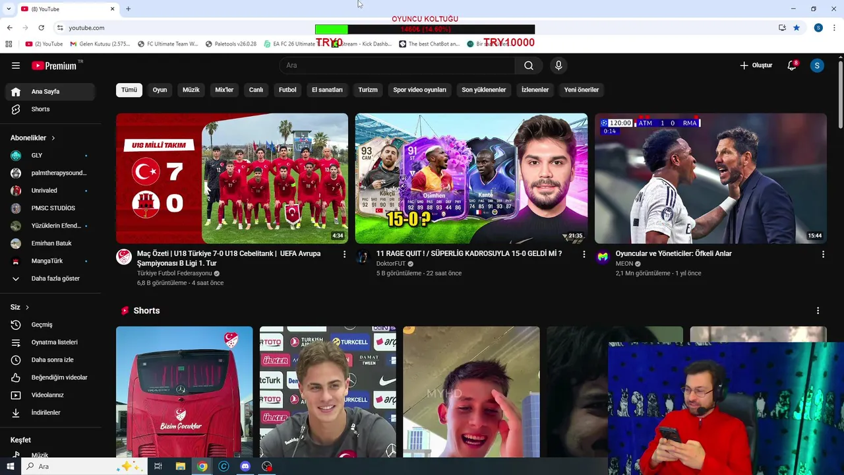Screen dimensions: 844x475
Task: Open Gelen Kutusu bookmark
Action: click(100, 44)
